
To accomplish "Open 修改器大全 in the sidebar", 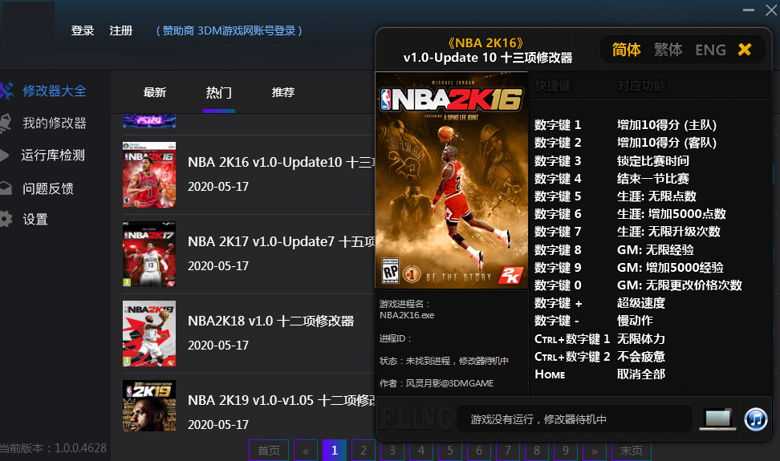I will 55,91.
